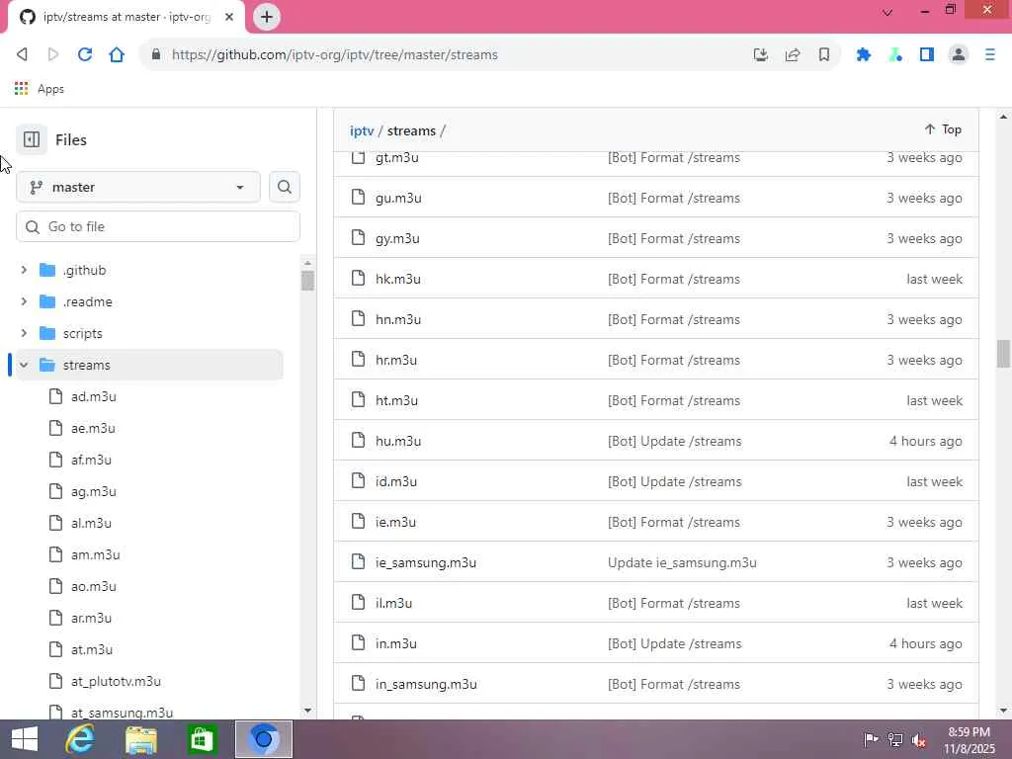Open the Apps bookmarks shortcut

coord(40,89)
